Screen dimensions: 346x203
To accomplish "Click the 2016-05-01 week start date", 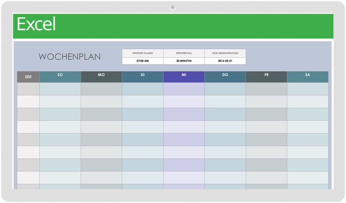I will point(225,61).
